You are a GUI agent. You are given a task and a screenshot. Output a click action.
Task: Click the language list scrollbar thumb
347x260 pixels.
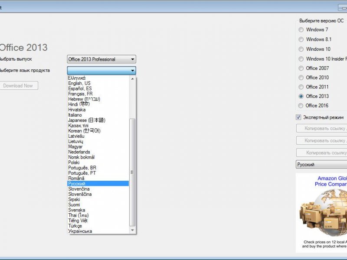pyautogui.click(x=132, y=172)
